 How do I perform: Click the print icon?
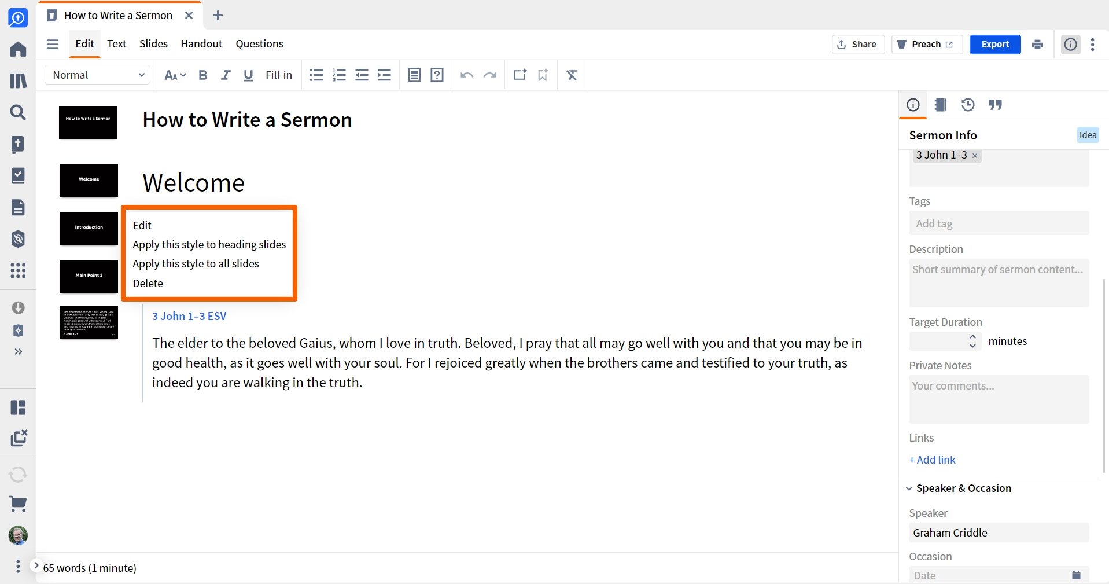(1037, 45)
